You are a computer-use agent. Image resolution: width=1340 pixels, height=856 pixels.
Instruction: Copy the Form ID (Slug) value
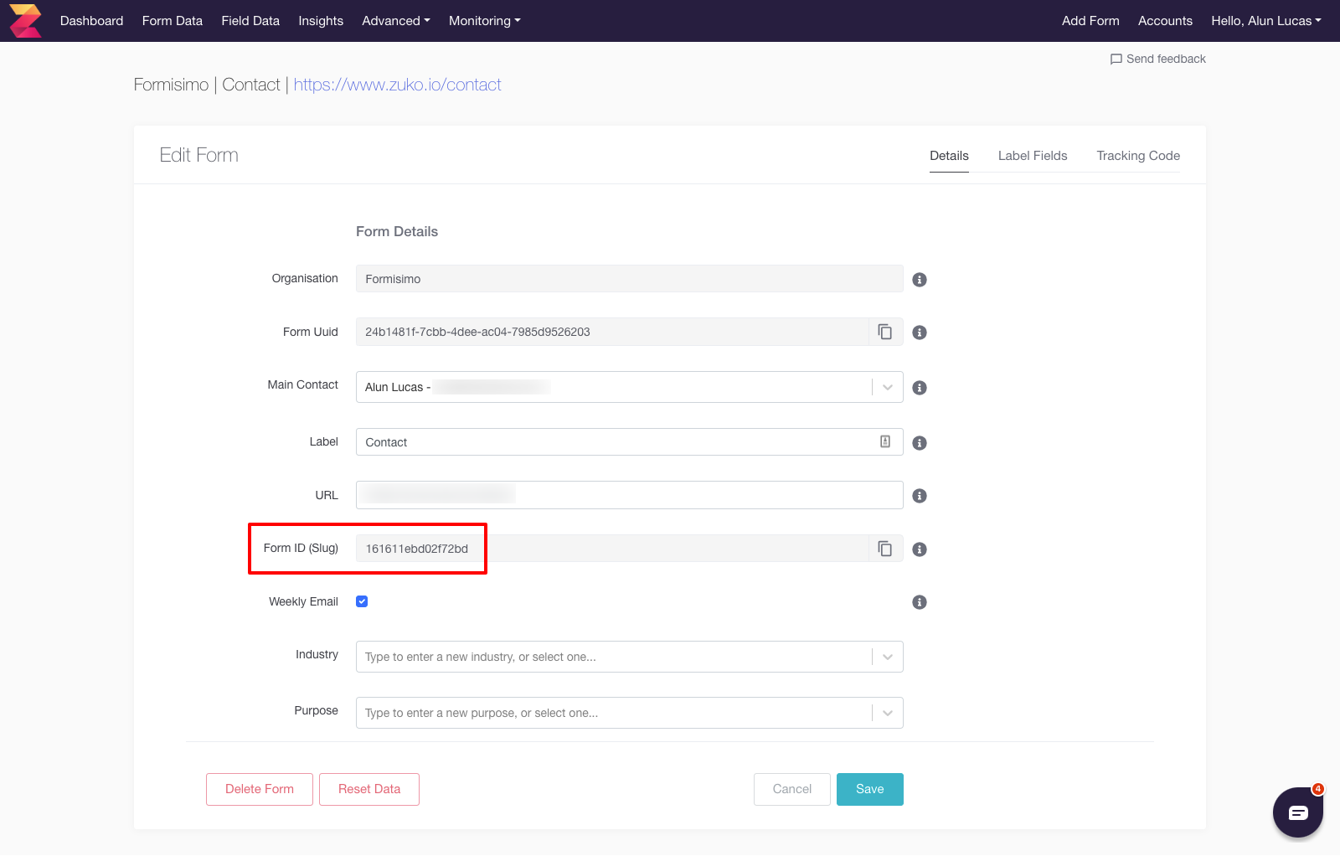point(884,549)
